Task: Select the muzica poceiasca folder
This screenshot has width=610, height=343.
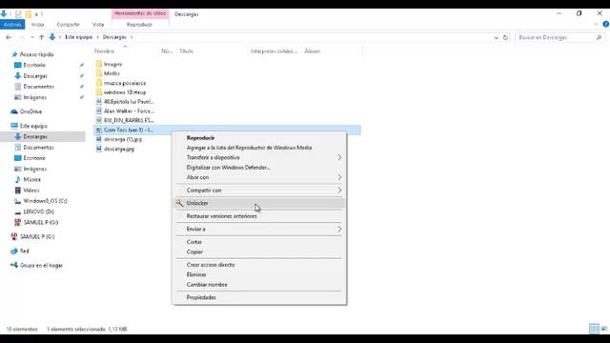Action: point(125,83)
